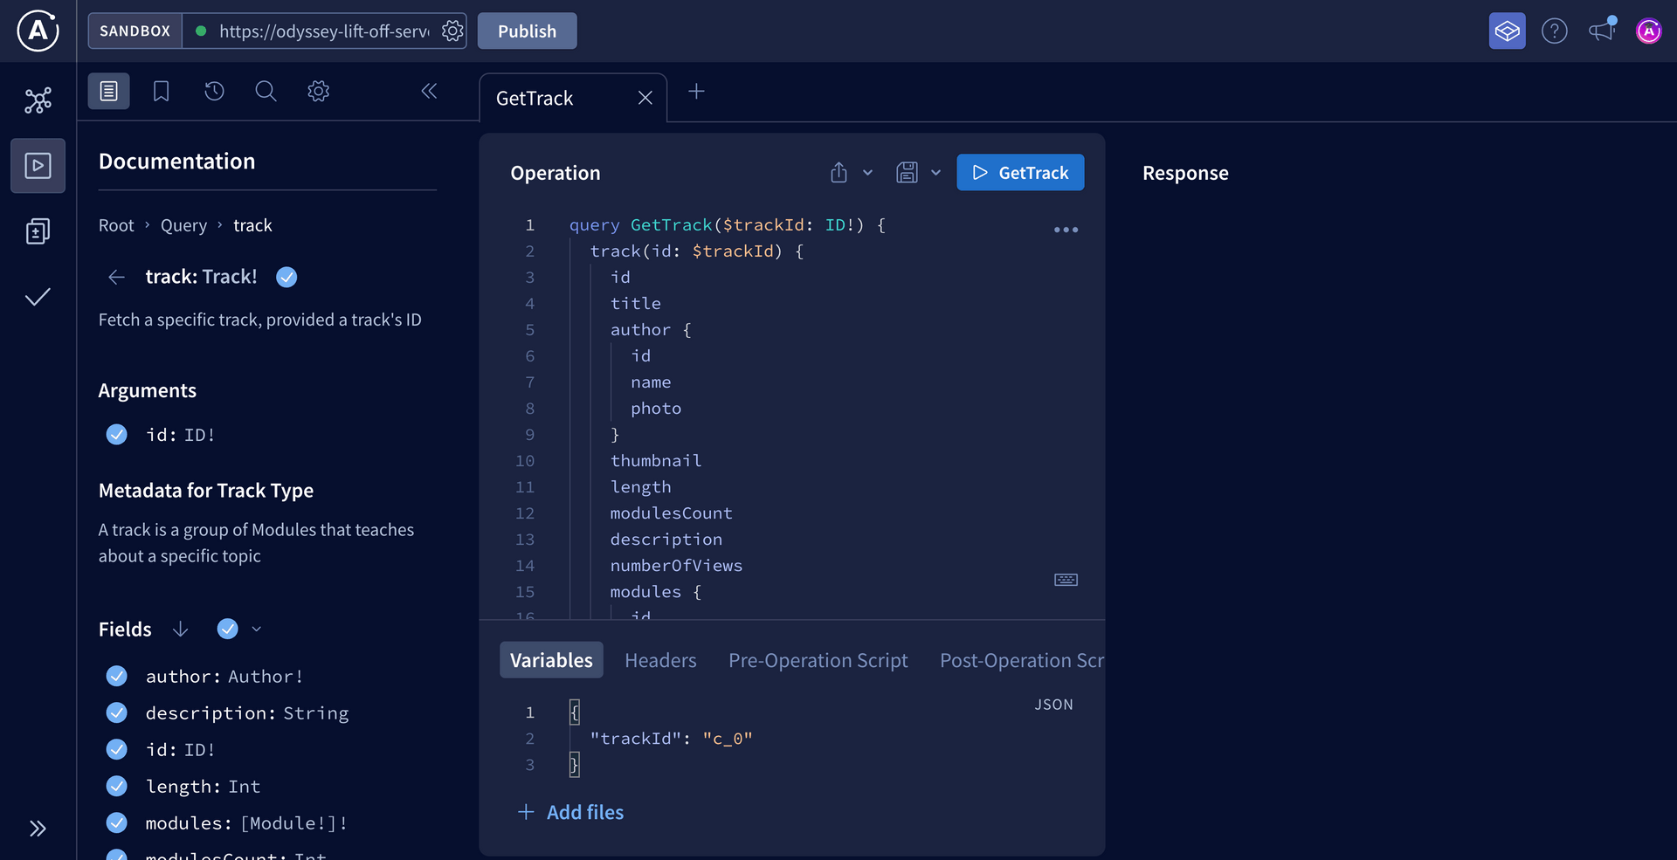Open the operation history clock icon

(214, 91)
